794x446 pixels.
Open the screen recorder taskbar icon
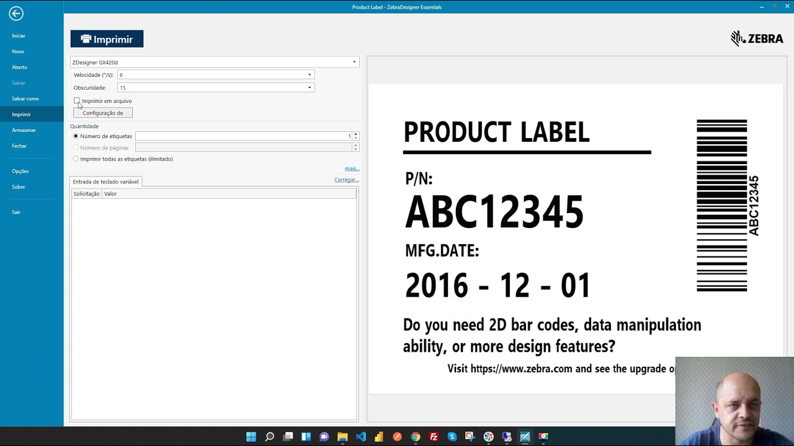543,437
